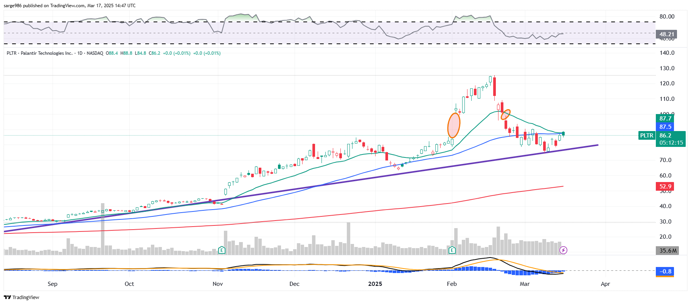Select the large orange oval annotation
691x304 pixels.
click(x=454, y=125)
